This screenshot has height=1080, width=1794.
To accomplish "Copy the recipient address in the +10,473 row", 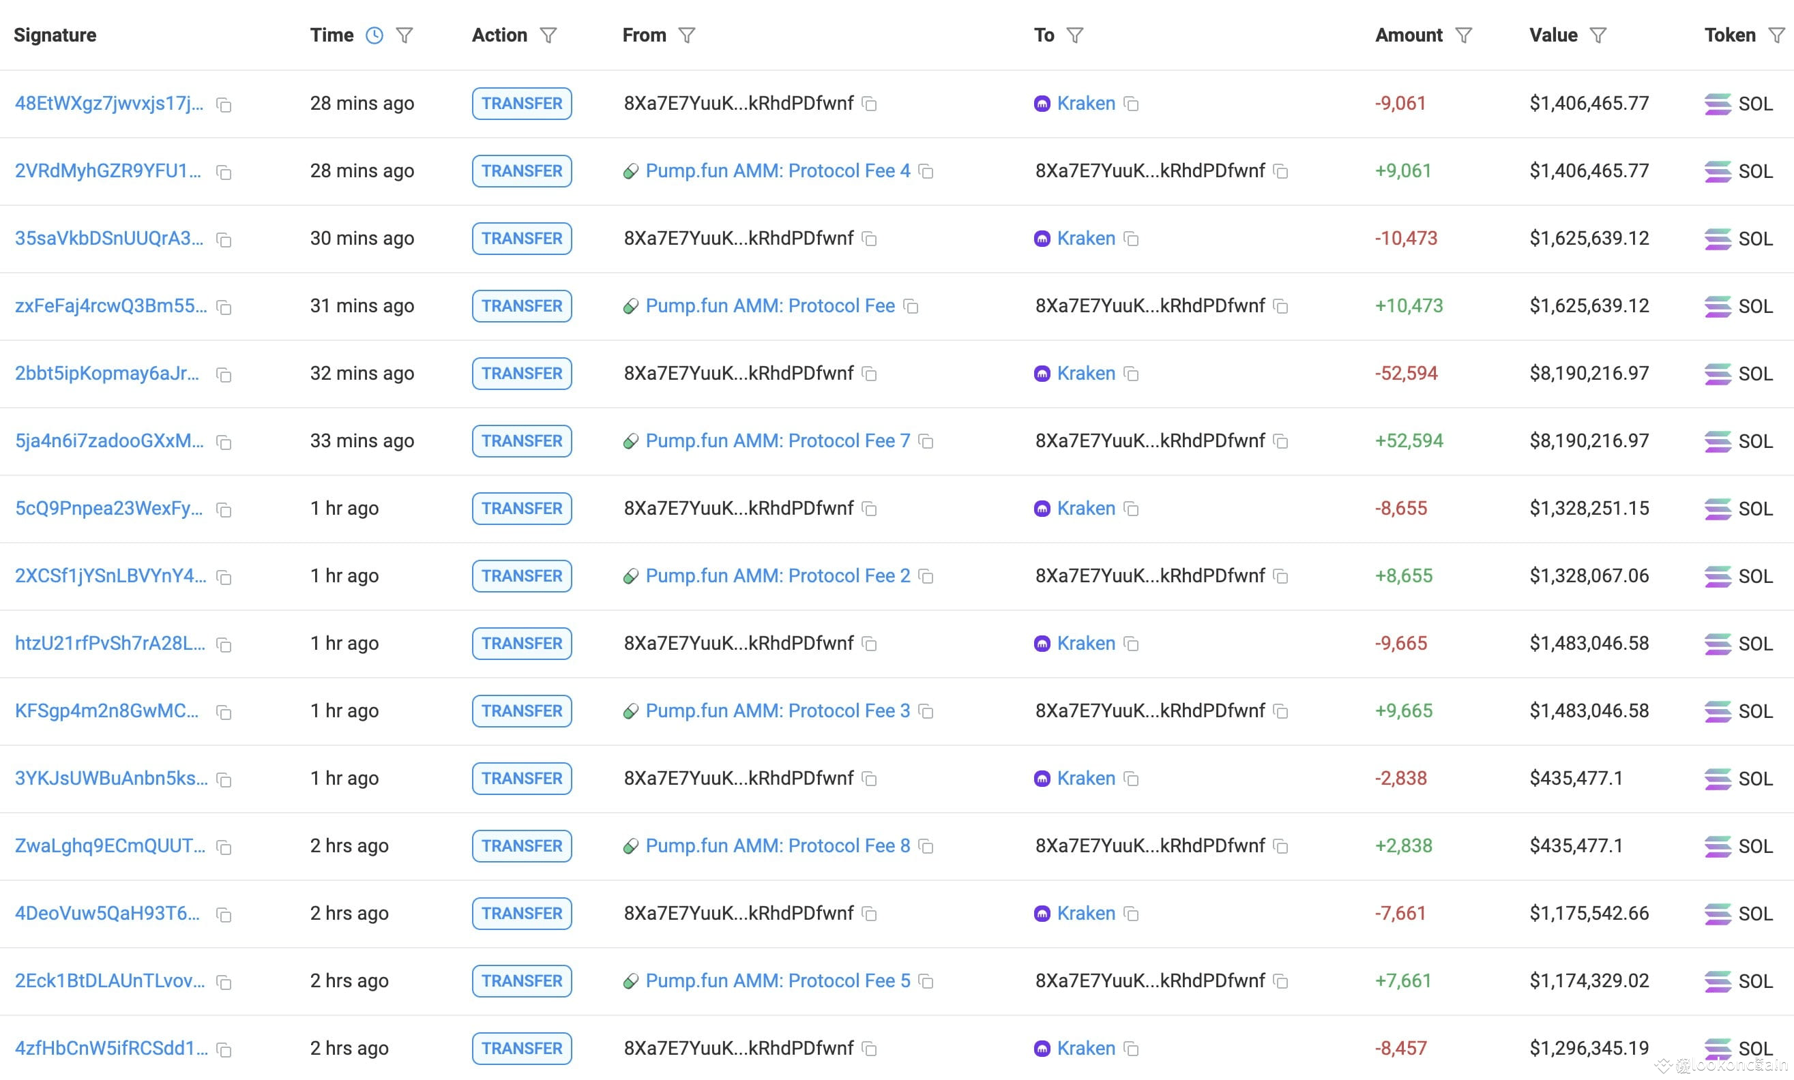I will pos(1281,306).
